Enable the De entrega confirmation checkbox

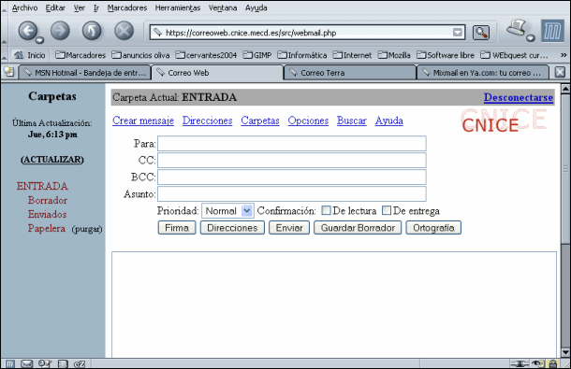[387, 210]
